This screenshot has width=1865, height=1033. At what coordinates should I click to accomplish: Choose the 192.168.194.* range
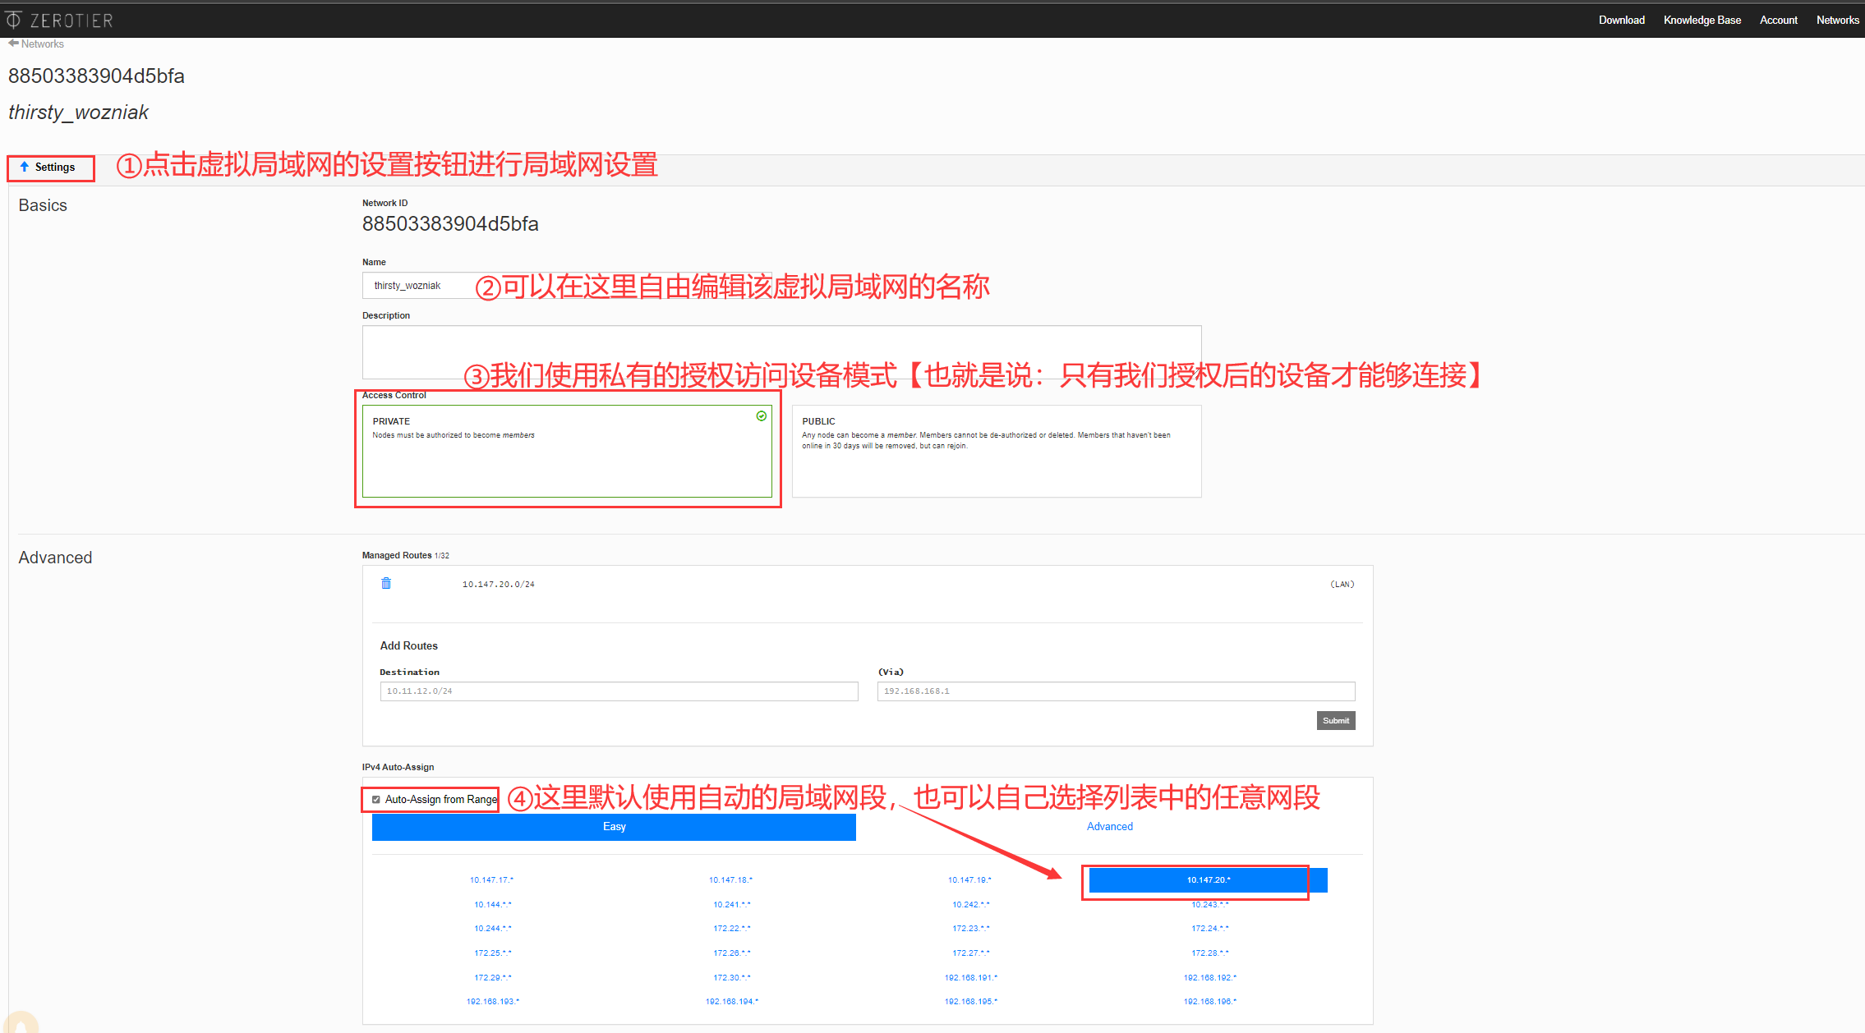coord(731,1002)
